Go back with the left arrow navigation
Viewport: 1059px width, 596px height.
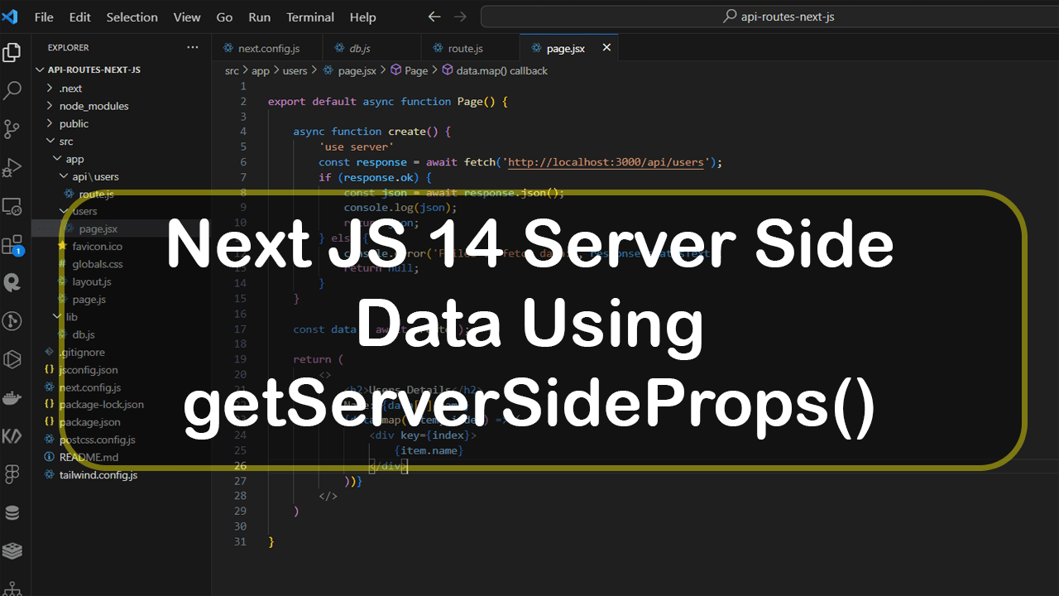click(x=434, y=17)
